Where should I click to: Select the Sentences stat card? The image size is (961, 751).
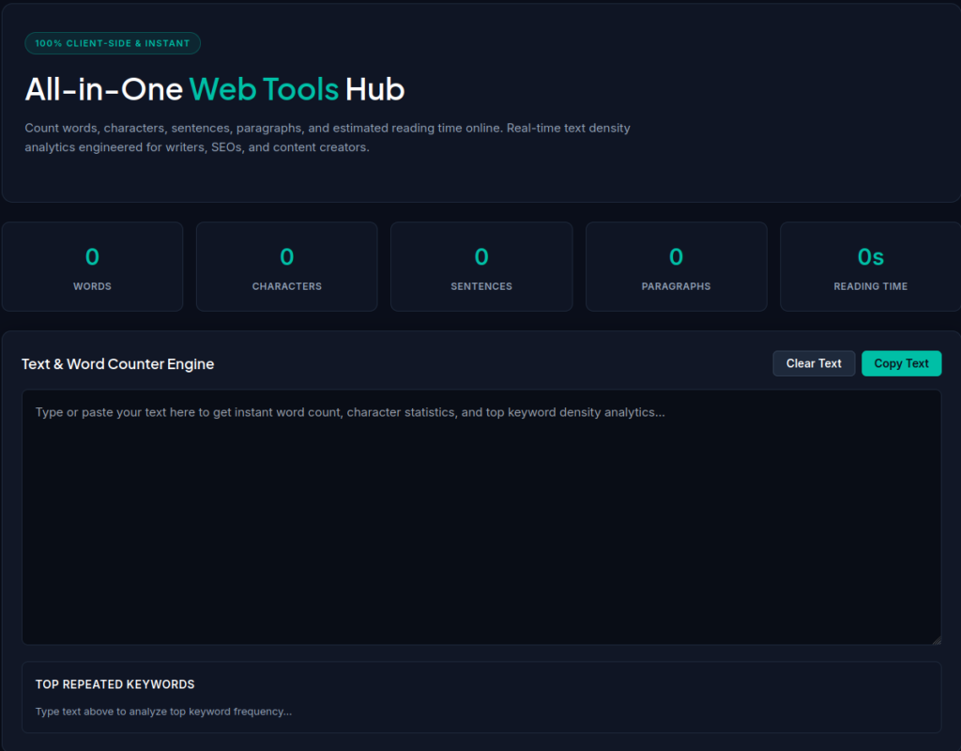tap(481, 267)
